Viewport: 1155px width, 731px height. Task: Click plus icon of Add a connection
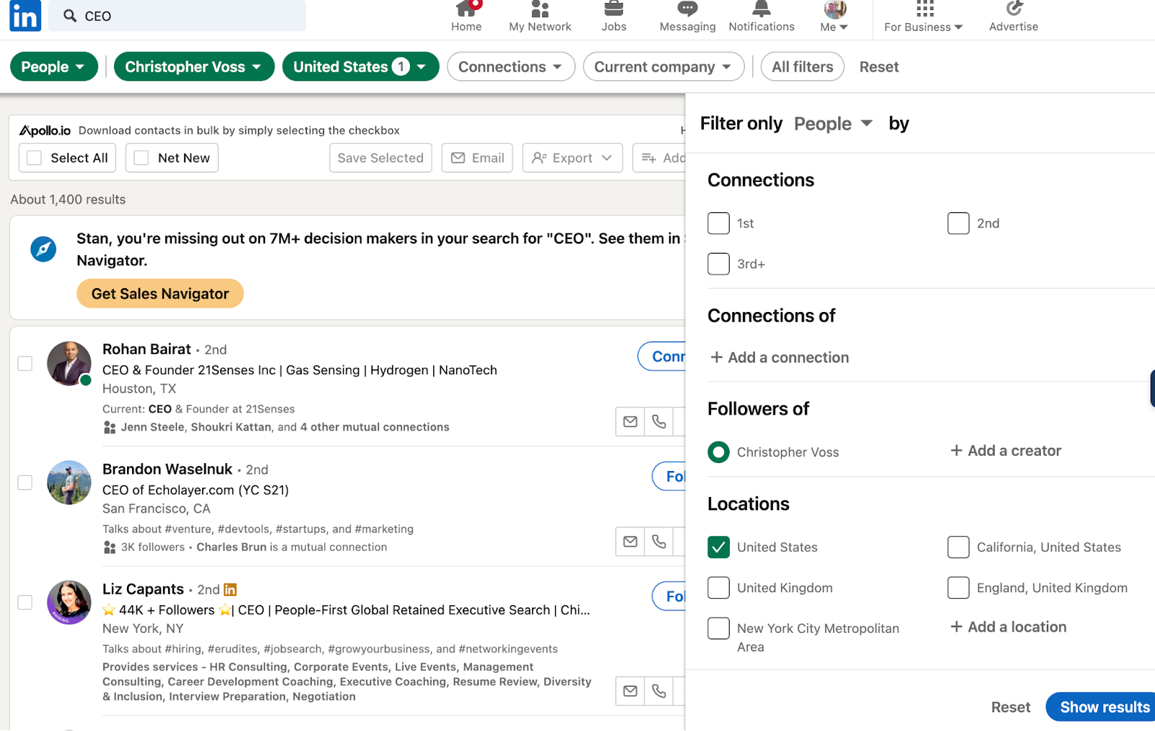point(716,357)
